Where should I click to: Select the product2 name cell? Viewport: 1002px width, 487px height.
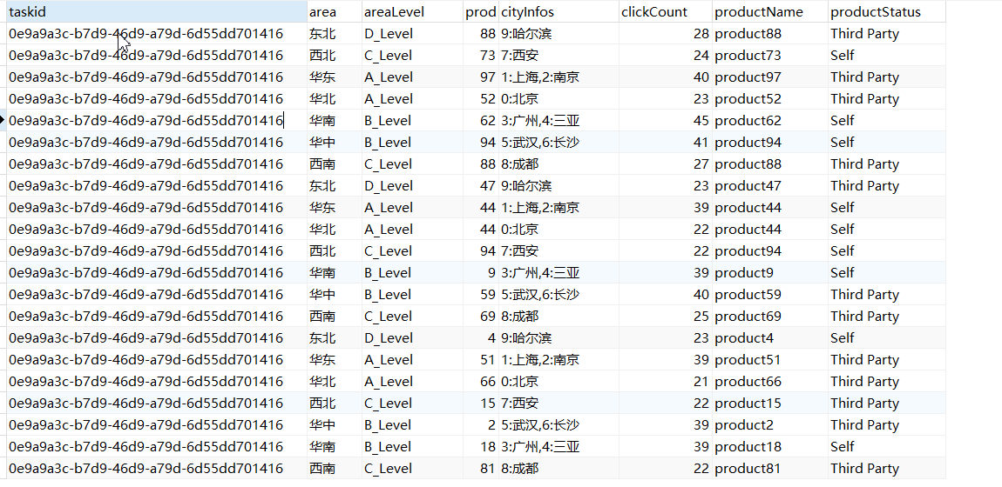[770, 424]
